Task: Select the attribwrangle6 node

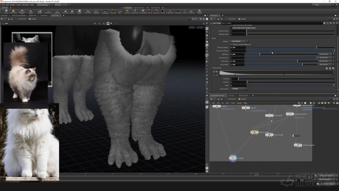Action: 298,145
